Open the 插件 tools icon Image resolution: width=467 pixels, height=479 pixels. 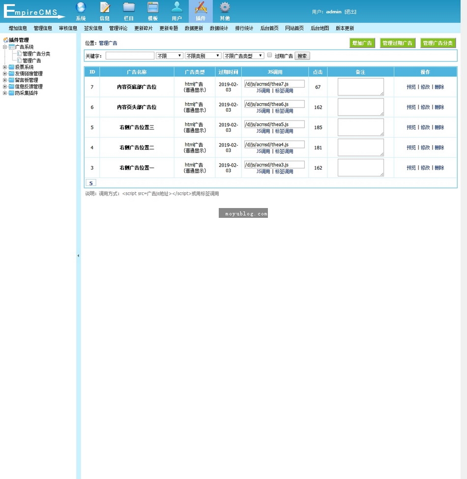tap(201, 7)
